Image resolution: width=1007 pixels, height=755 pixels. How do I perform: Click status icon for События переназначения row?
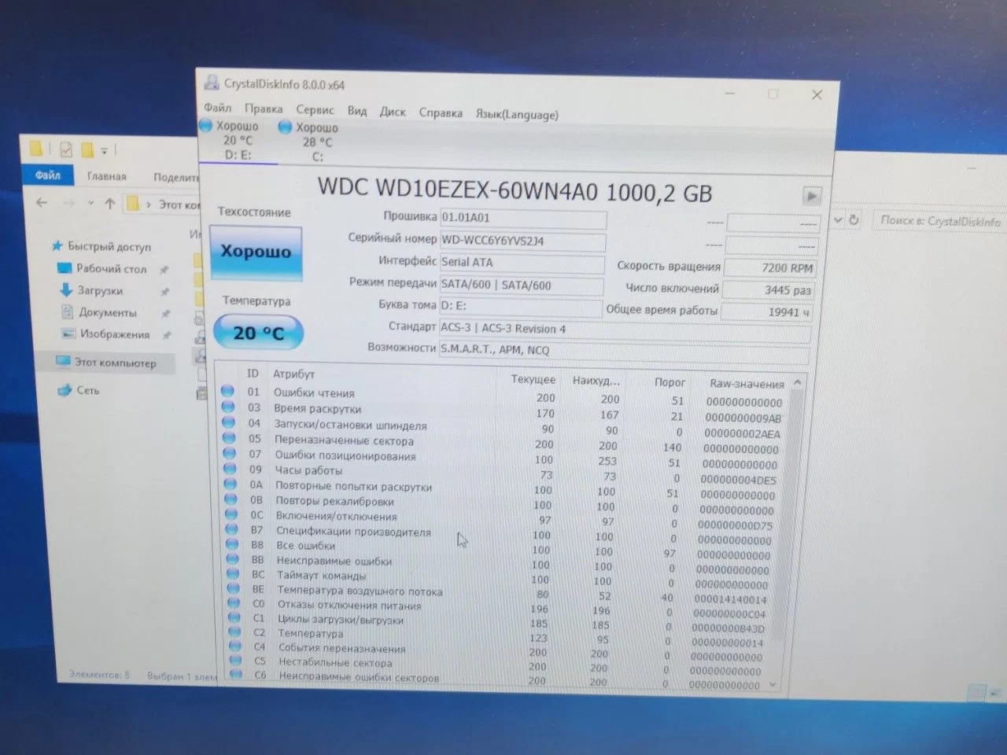tap(235, 646)
